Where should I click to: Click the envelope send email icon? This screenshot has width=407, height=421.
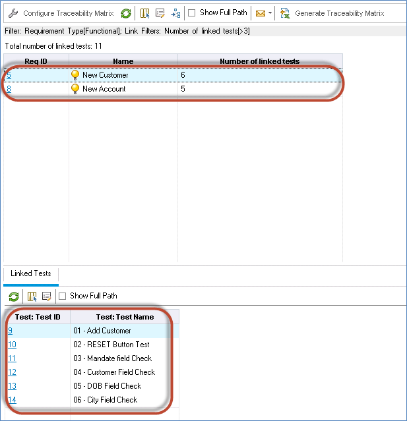(x=260, y=13)
